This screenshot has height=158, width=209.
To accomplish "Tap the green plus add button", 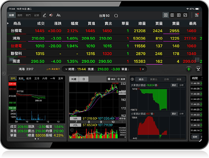I will [189, 69].
